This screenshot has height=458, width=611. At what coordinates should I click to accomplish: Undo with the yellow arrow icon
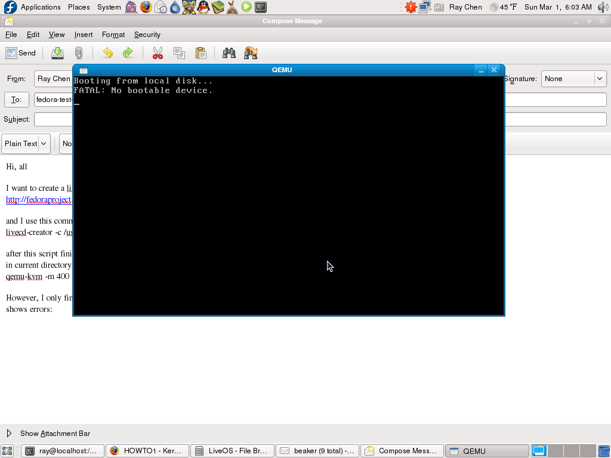pyautogui.click(x=107, y=53)
